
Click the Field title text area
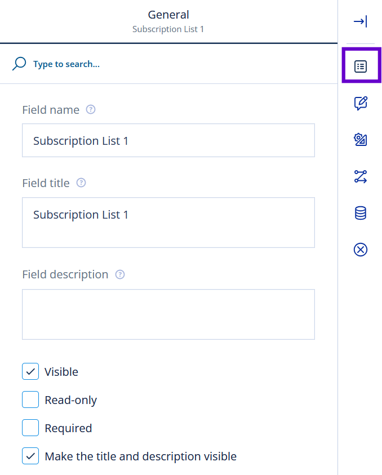[168, 223]
